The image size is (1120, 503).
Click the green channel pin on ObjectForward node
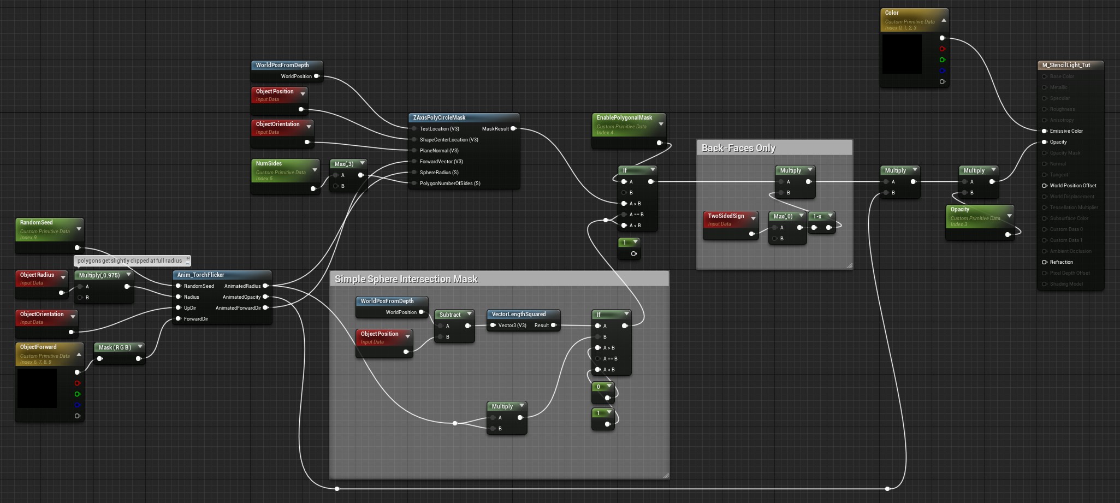[x=77, y=394]
